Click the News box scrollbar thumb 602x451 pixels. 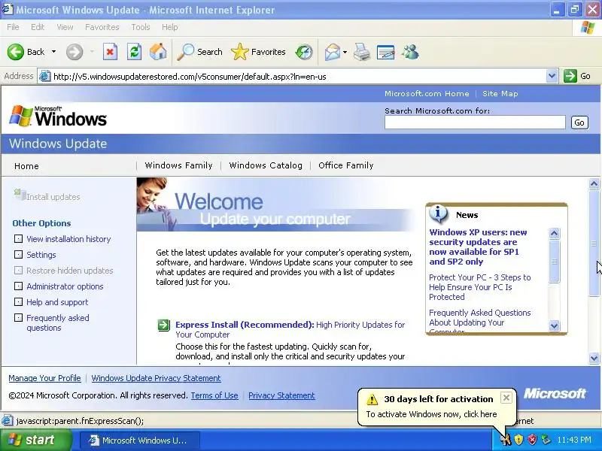554,261
